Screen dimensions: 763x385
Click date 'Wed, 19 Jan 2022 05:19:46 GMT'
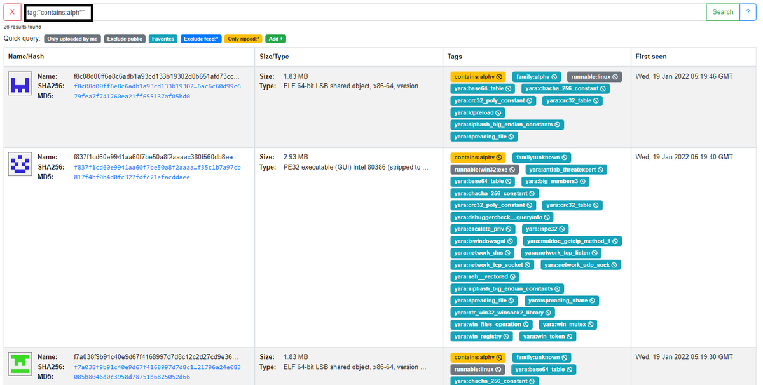684,76
